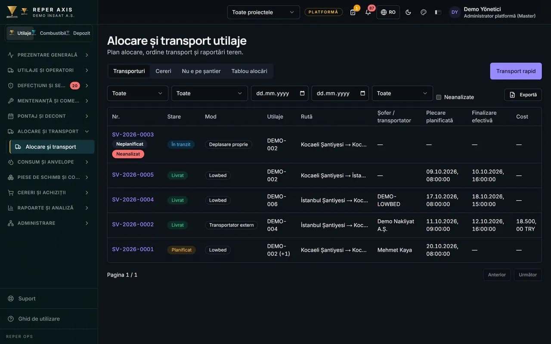Toggle dark mode with the moon icon

[408, 12]
